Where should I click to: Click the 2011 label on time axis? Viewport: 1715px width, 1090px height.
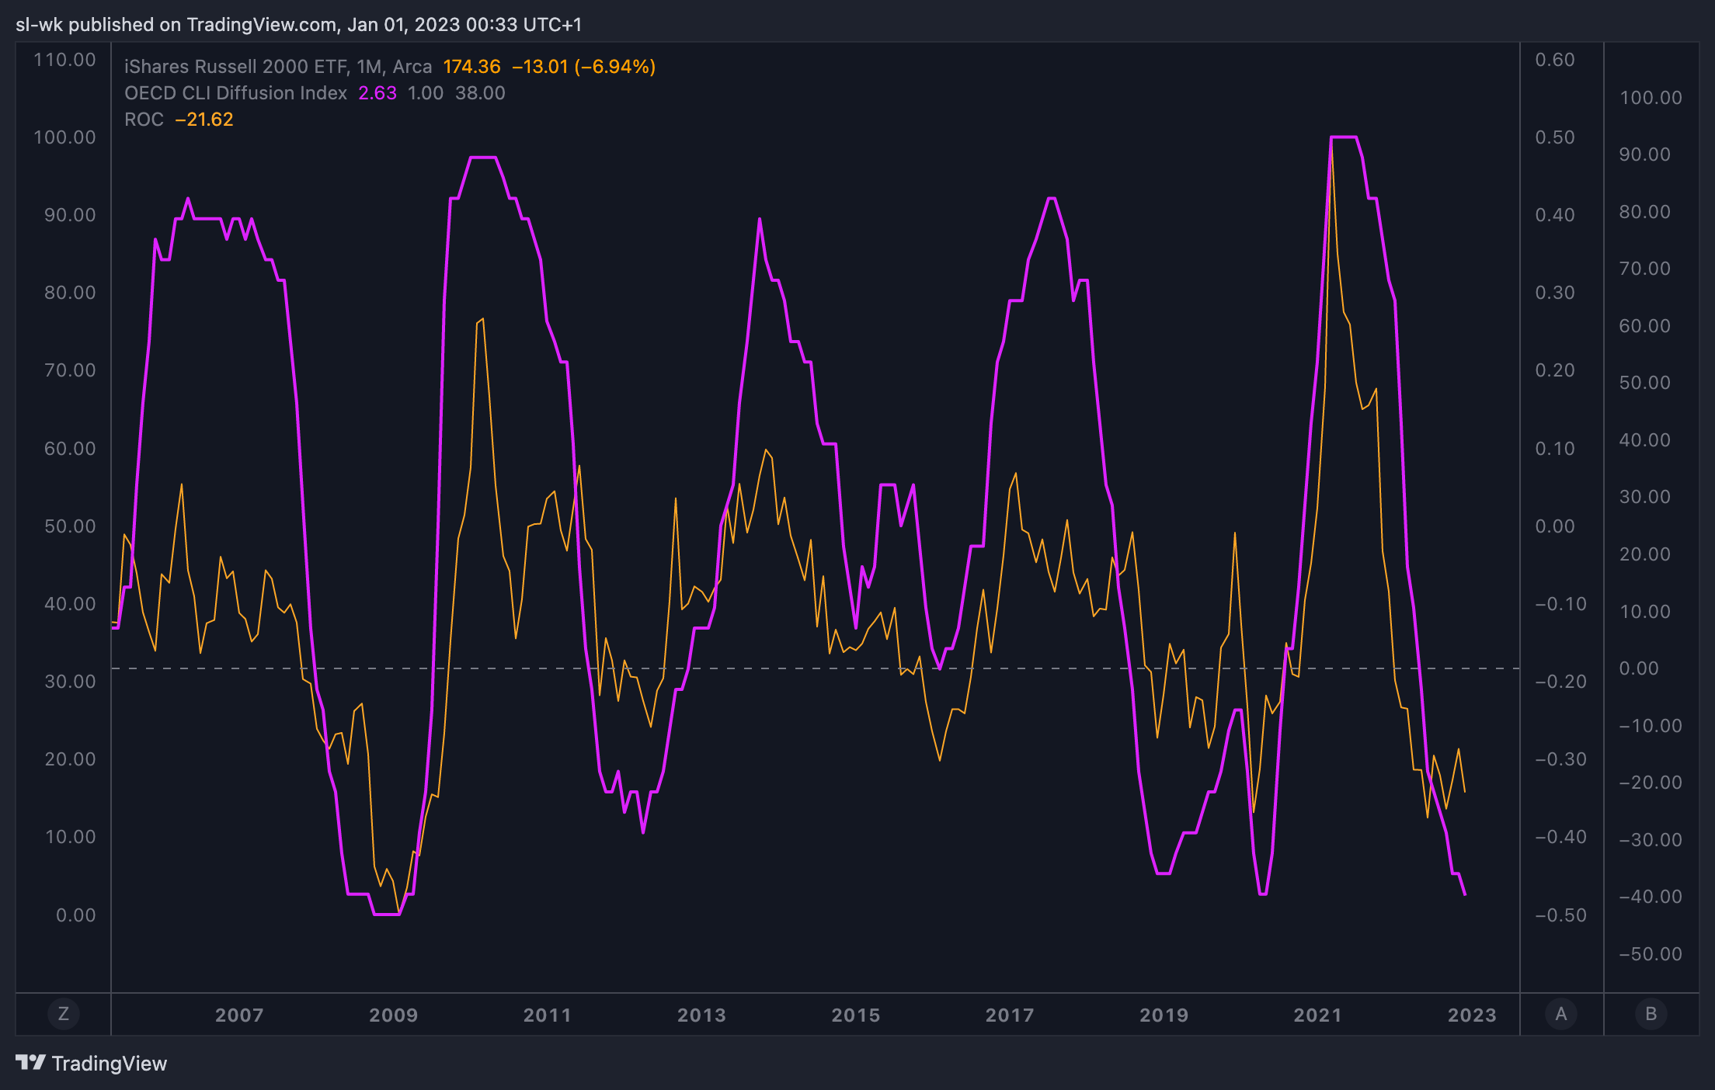(x=547, y=1015)
